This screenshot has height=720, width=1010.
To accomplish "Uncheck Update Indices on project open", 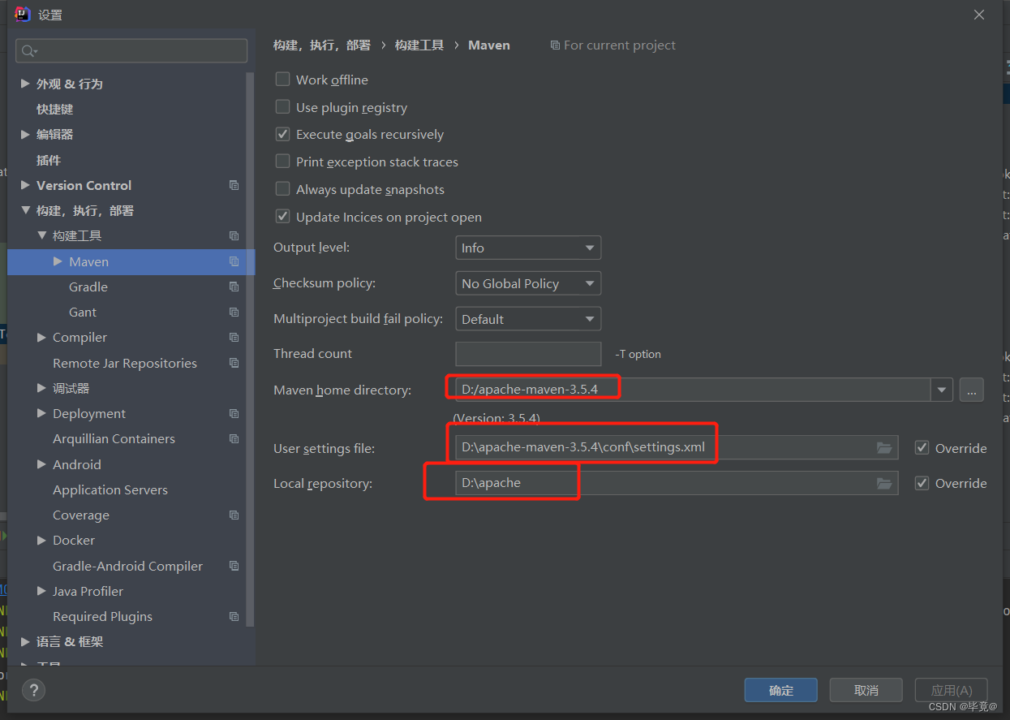I will [x=282, y=217].
